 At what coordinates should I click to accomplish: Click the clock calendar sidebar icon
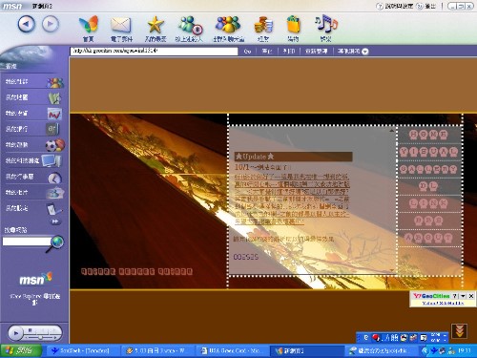(54, 178)
